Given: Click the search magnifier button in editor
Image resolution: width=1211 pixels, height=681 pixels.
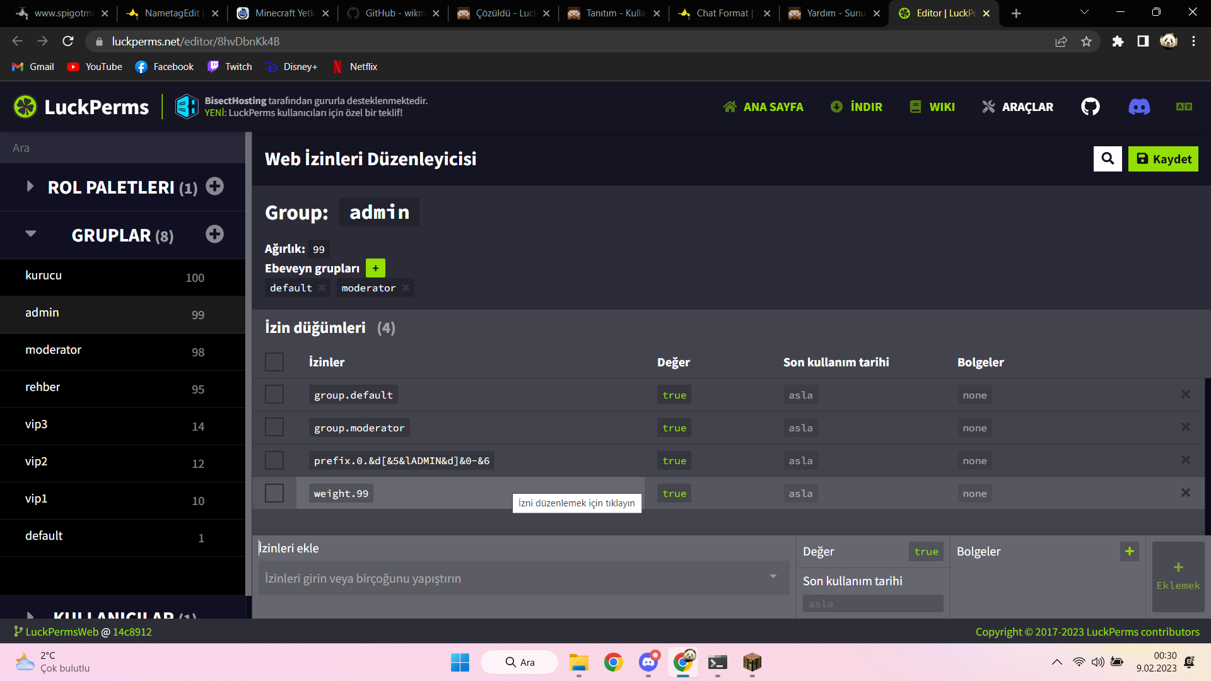Looking at the screenshot, I should coord(1108,159).
